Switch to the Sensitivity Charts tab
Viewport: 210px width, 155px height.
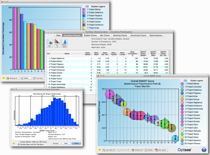[138, 35]
